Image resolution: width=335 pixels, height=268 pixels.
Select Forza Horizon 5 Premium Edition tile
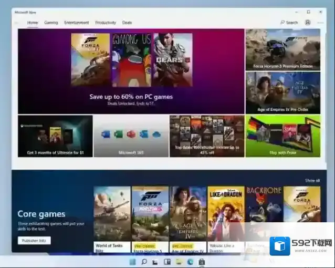(x=282, y=49)
